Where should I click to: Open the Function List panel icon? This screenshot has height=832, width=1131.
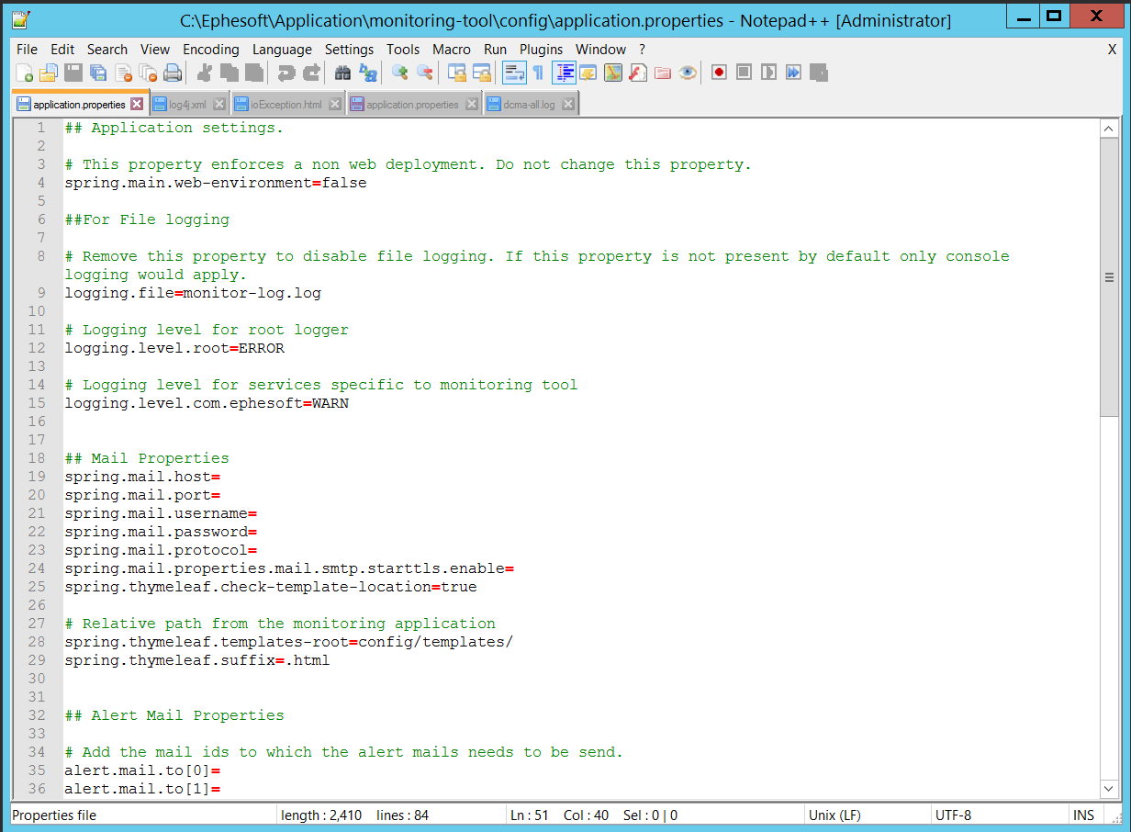[x=638, y=73]
